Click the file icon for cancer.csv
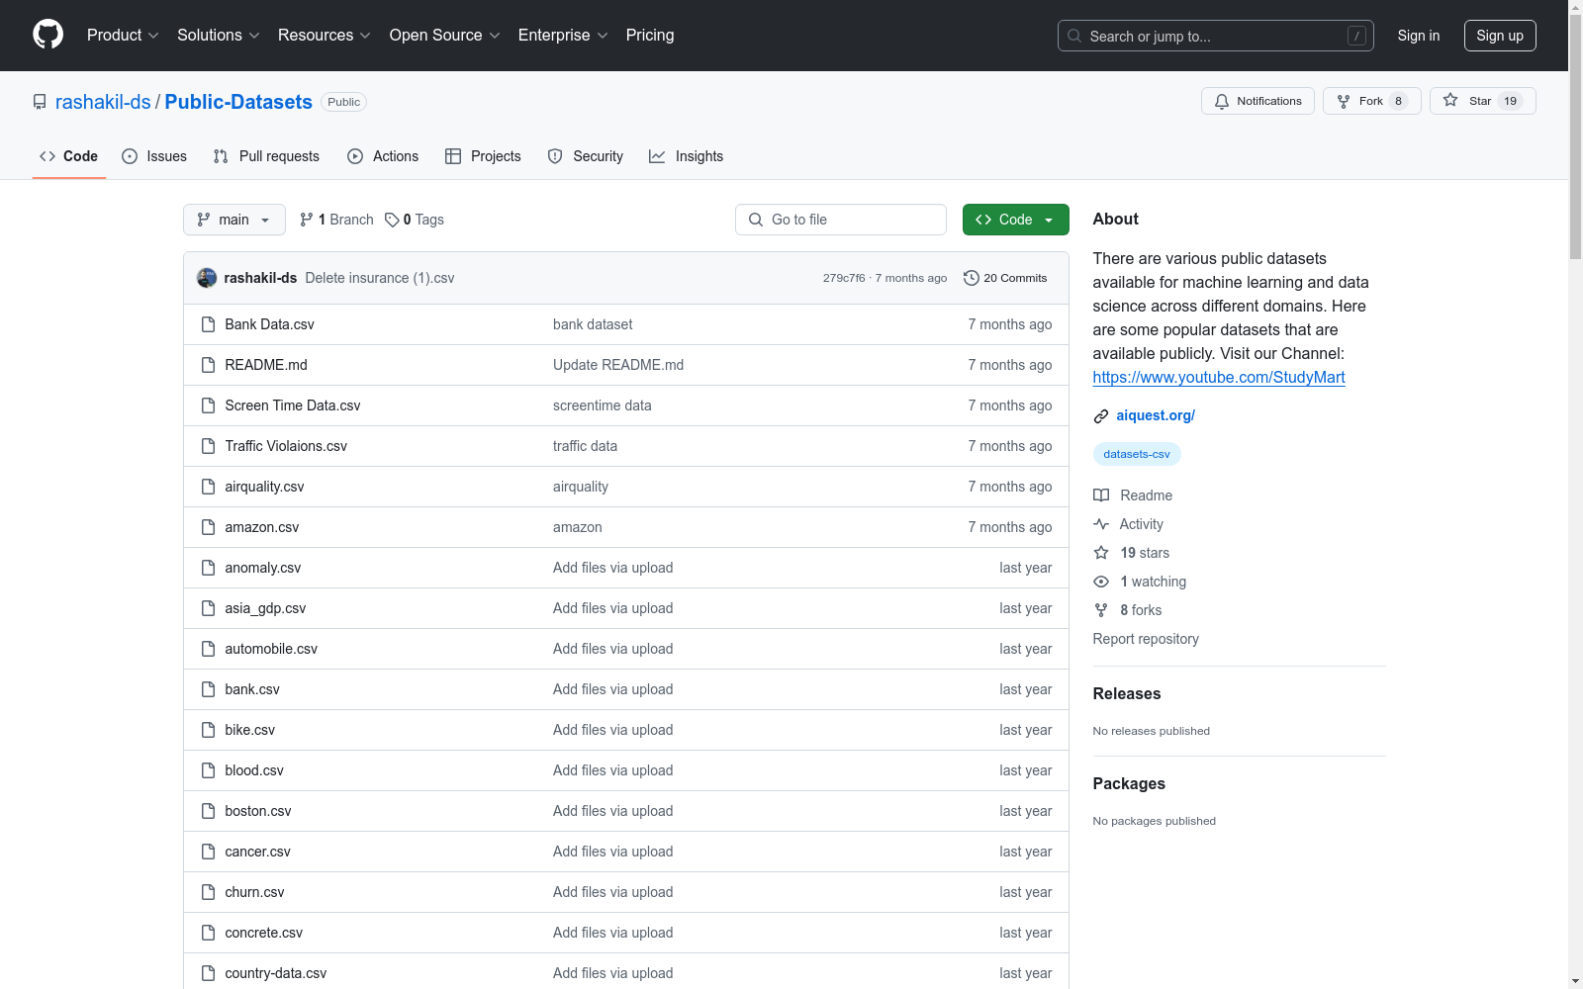This screenshot has height=989, width=1583. (208, 852)
